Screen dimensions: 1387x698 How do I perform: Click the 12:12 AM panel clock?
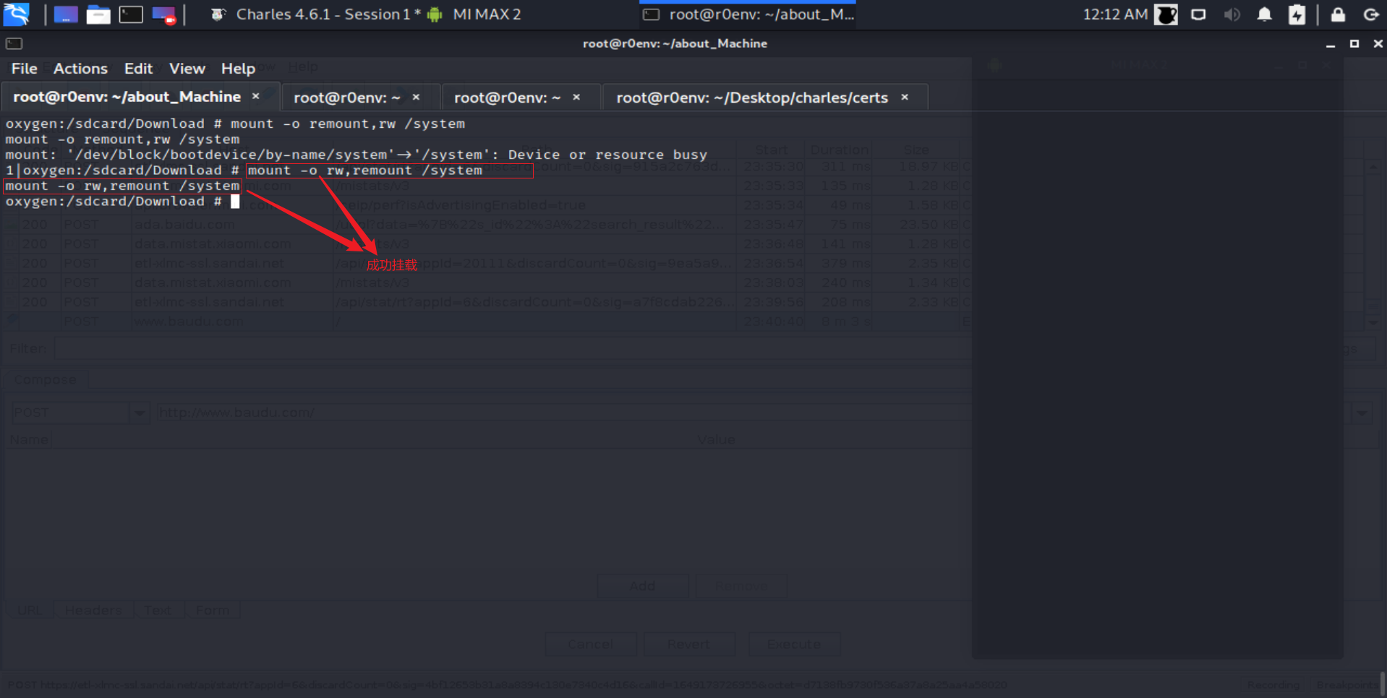point(1114,14)
